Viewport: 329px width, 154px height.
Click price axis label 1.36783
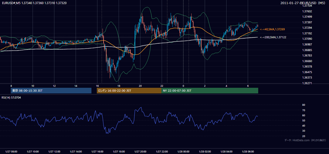(x=307, y=55)
